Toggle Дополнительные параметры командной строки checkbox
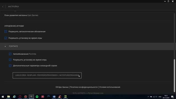Viewport: 176px width, 99px height. click(10, 65)
